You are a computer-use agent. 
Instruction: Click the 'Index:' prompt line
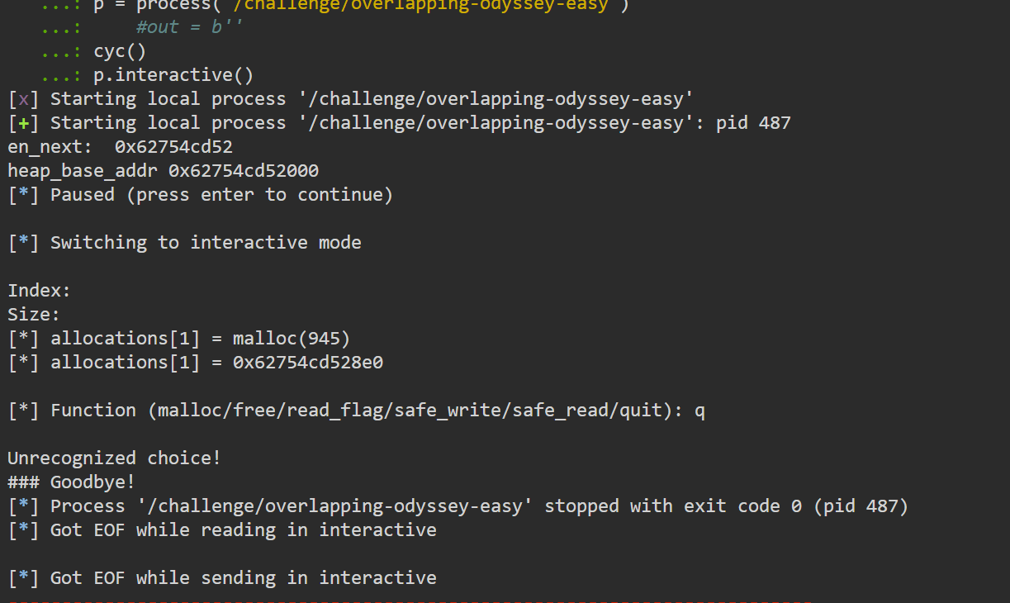(40, 291)
